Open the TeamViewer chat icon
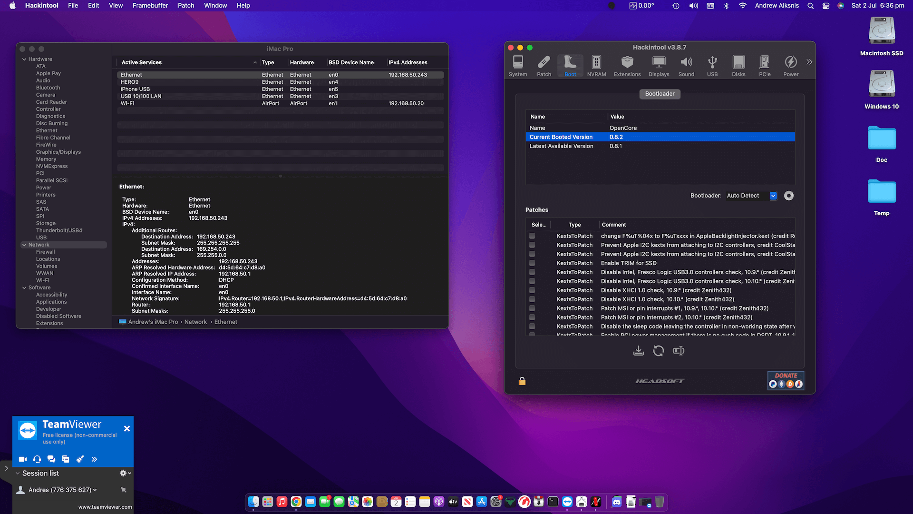This screenshot has height=514, width=913. point(51,459)
